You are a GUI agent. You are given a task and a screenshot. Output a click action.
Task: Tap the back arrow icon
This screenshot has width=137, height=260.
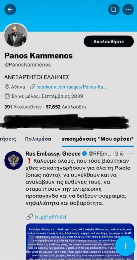[x=10, y=10]
